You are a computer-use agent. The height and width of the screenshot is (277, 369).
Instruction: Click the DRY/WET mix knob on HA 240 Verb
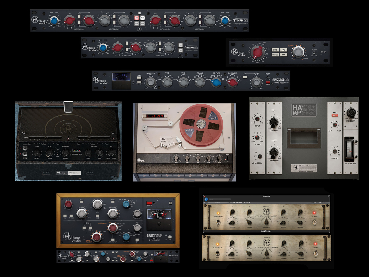click(x=335, y=125)
